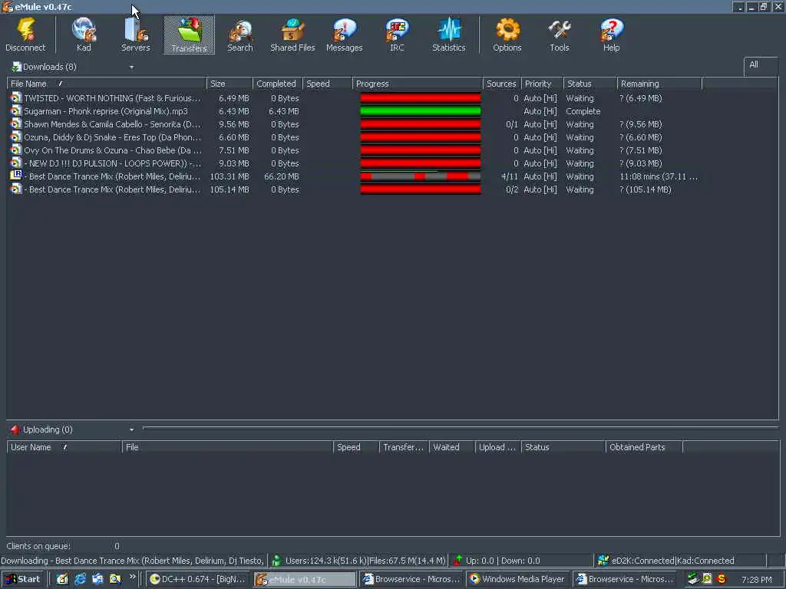Click the partial progress bar of the 103.31 MB Trance Mix
This screenshot has width=786, height=589.
421,176
